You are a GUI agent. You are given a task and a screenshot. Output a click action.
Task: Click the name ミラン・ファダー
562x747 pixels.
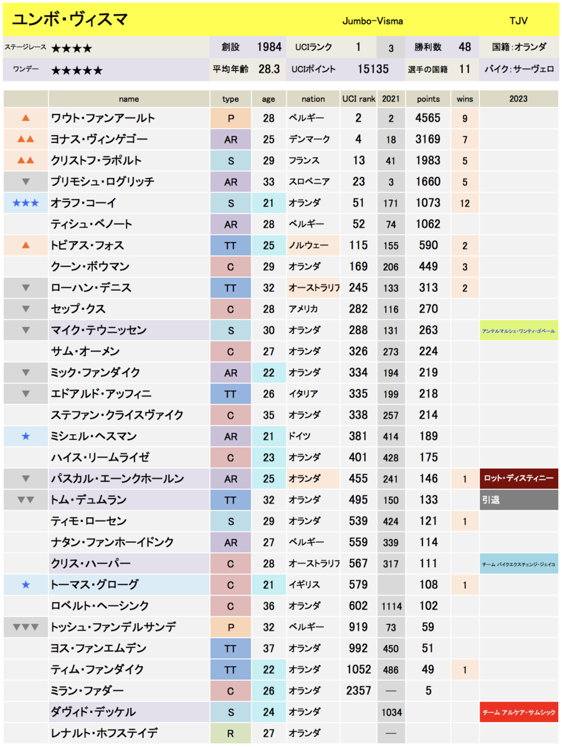pyautogui.click(x=87, y=690)
